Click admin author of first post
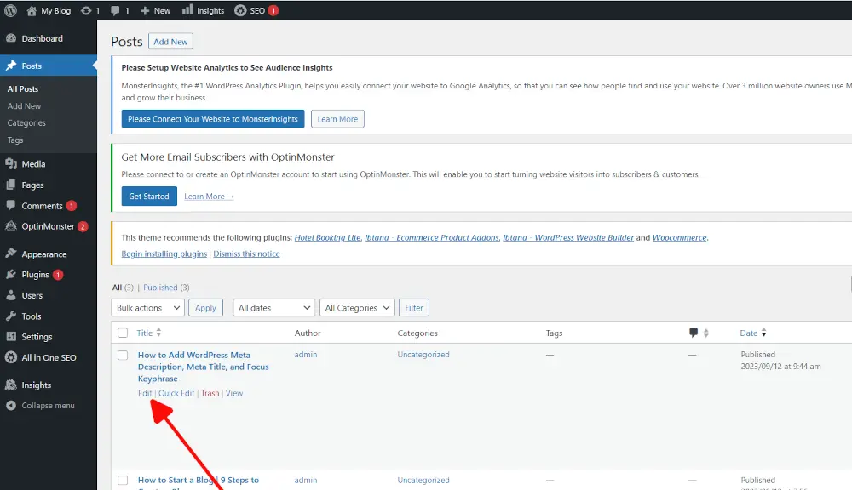Viewport: 852px width, 490px height. coord(306,355)
